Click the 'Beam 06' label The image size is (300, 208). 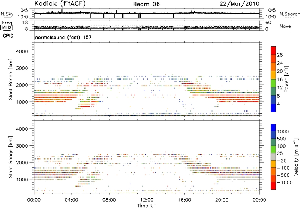point(146,4)
